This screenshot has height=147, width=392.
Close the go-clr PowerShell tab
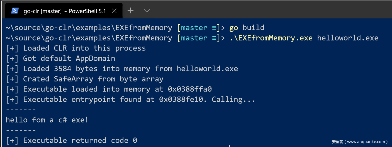[114, 11]
